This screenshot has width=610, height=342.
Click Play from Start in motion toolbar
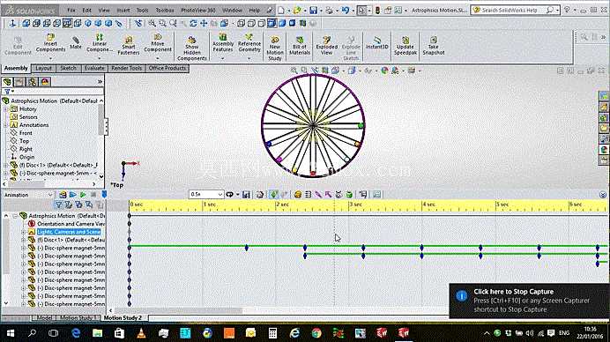point(73,195)
